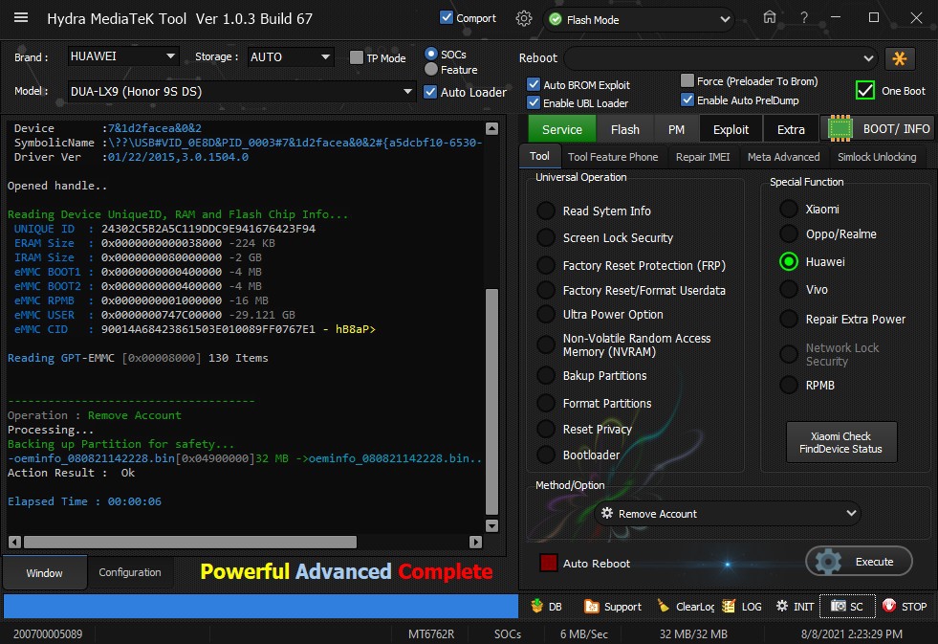Open the Repair IMEI tab
This screenshot has width=938, height=644.
click(703, 157)
